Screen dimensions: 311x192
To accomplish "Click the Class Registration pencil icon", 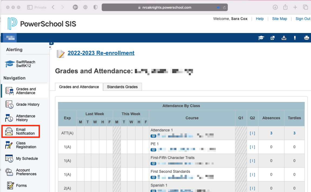I will (9, 145).
